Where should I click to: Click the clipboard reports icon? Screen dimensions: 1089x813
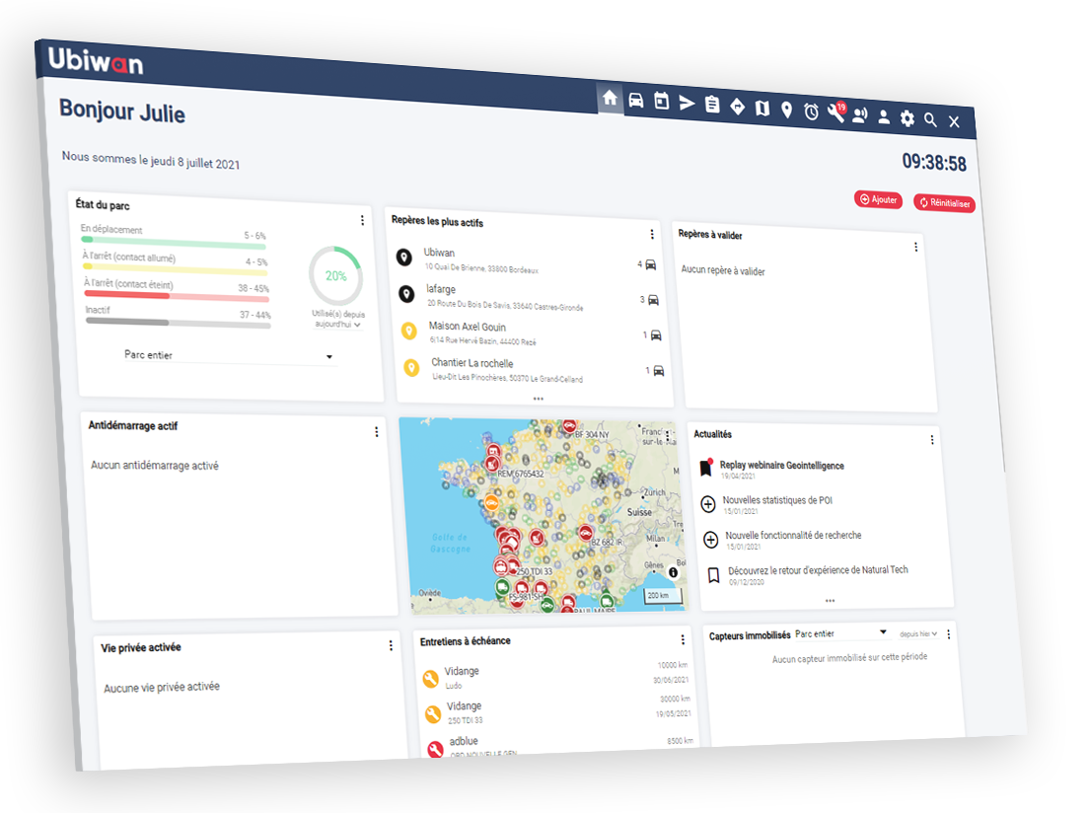[x=712, y=105]
